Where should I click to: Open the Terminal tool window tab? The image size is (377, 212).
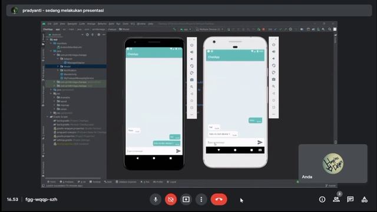pos(95,182)
